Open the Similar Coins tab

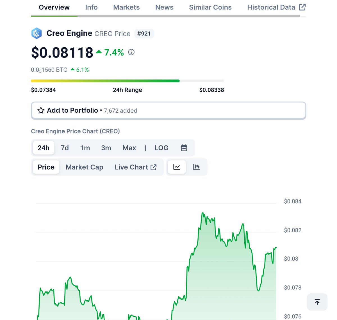pyautogui.click(x=210, y=8)
